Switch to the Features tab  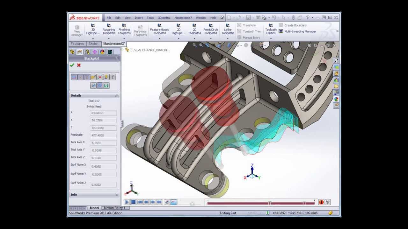click(77, 44)
